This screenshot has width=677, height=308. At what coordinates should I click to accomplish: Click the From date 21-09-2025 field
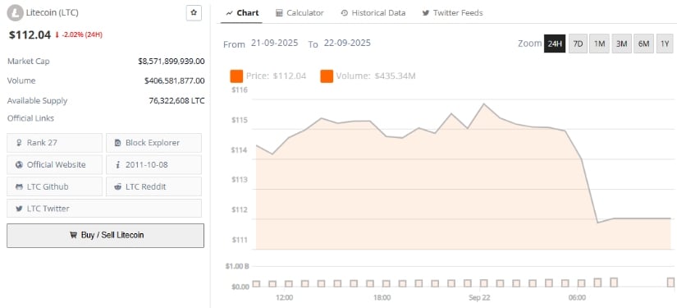(x=275, y=44)
